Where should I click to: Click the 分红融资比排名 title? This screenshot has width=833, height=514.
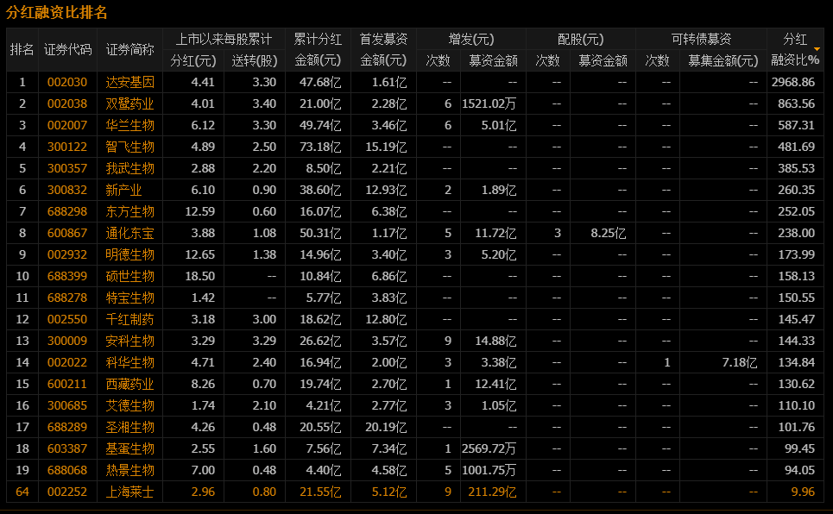[x=57, y=12]
